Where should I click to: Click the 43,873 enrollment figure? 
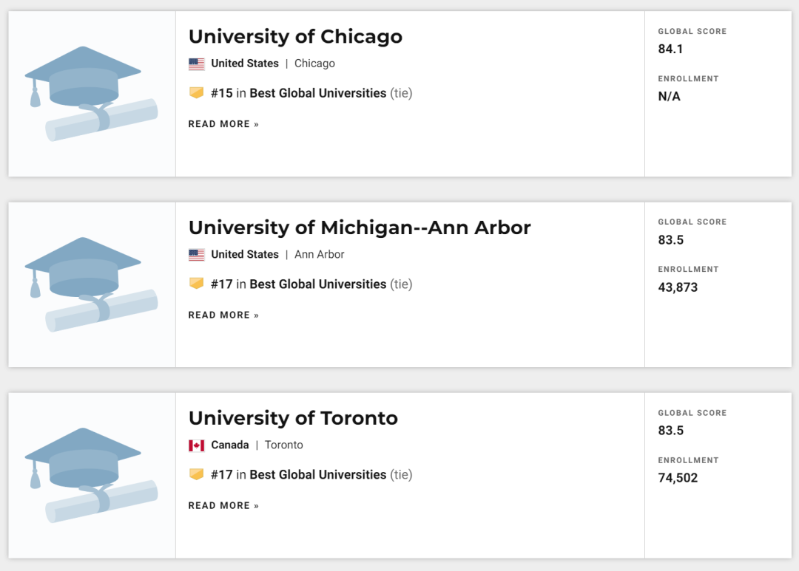pos(678,287)
